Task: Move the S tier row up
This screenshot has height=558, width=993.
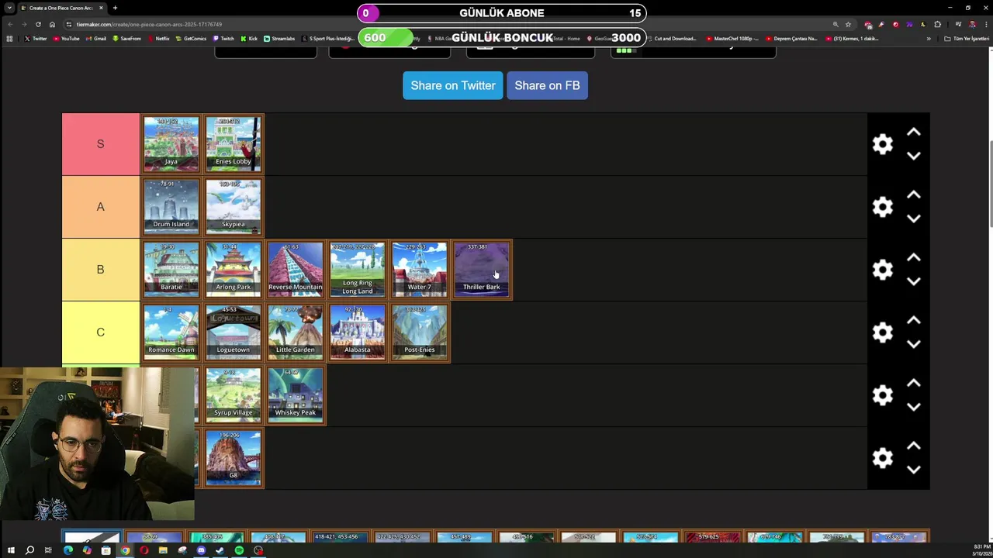Action: pos(914,133)
